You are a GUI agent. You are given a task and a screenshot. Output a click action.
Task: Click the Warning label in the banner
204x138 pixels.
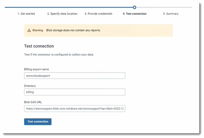(38, 30)
